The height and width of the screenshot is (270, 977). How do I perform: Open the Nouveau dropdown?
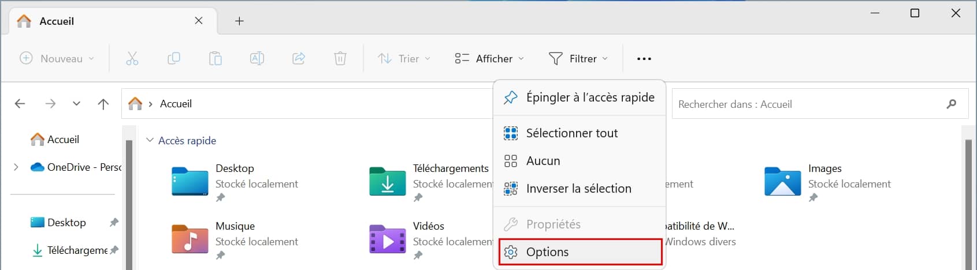(57, 58)
